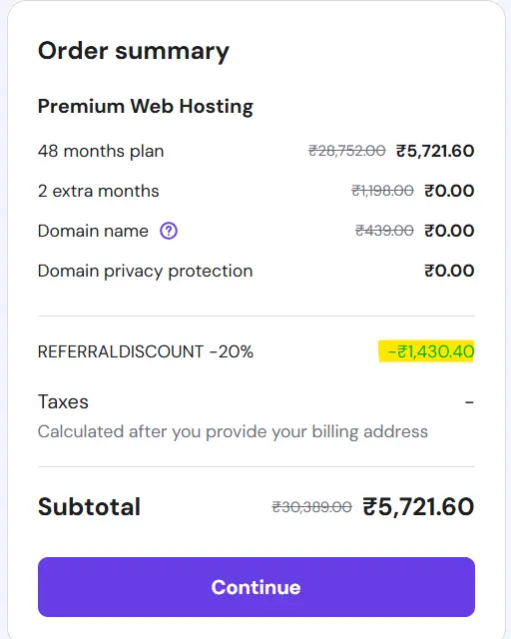Click the Domain privacy protection label
Viewport: 511px width, 639px height.
(145, 271)
